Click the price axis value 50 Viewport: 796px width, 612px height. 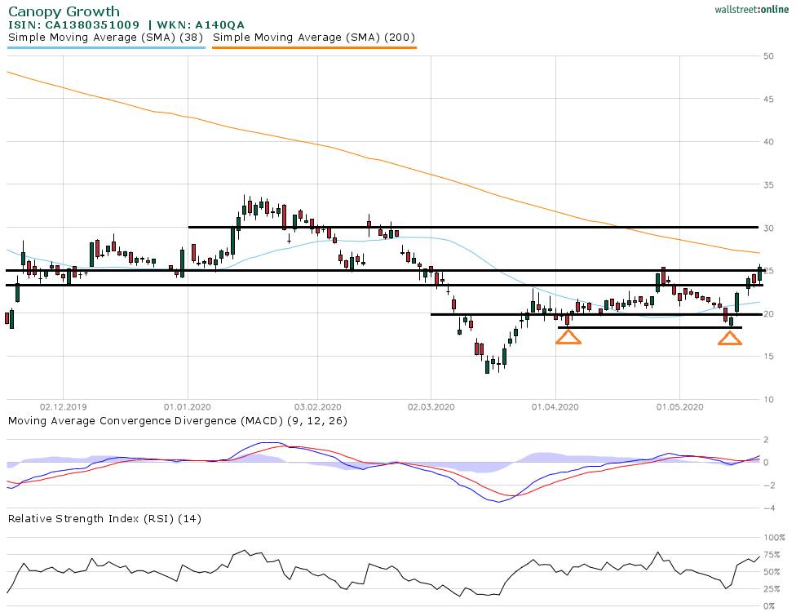[x=768, y=55]
